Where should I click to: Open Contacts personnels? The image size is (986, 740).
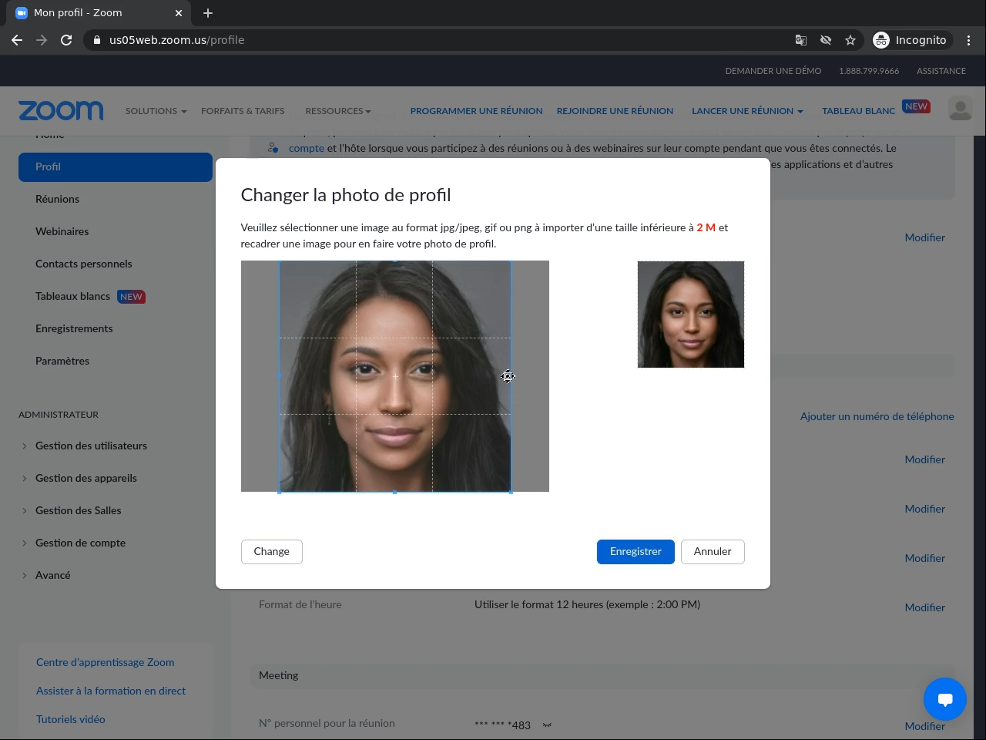(x=83, y=264)
